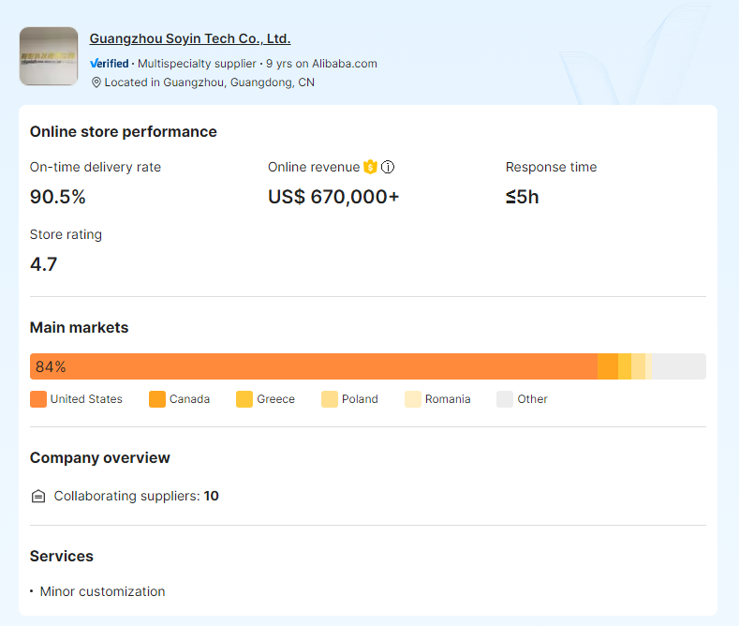Open Guangzhou Soyin Tech Co., Ltd. company link
Viewport: 739px width, 626px height.
(190, 38)
